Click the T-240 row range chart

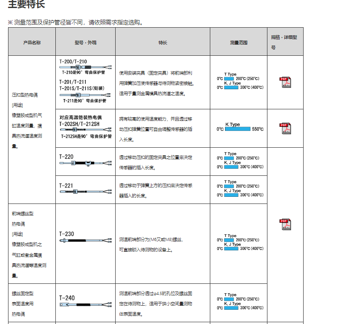(x=240, y=301)
